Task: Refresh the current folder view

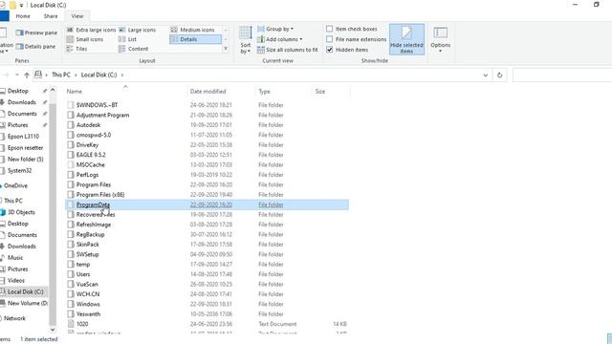Action: click(499, 75)
